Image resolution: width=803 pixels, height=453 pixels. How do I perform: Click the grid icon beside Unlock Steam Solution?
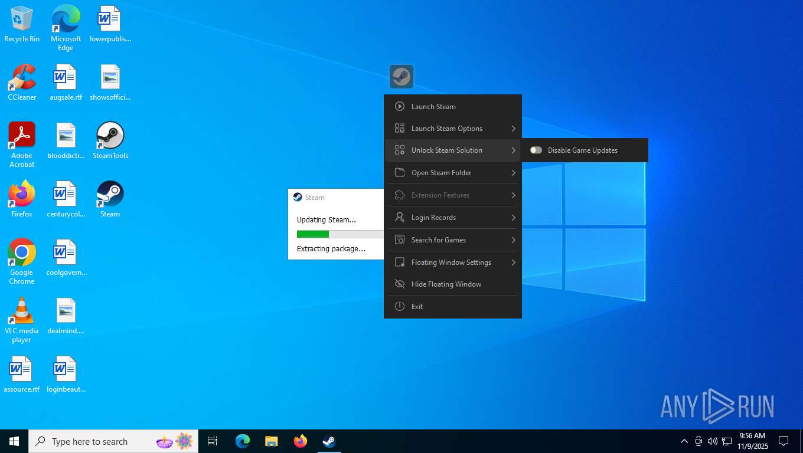pos(400,150)
